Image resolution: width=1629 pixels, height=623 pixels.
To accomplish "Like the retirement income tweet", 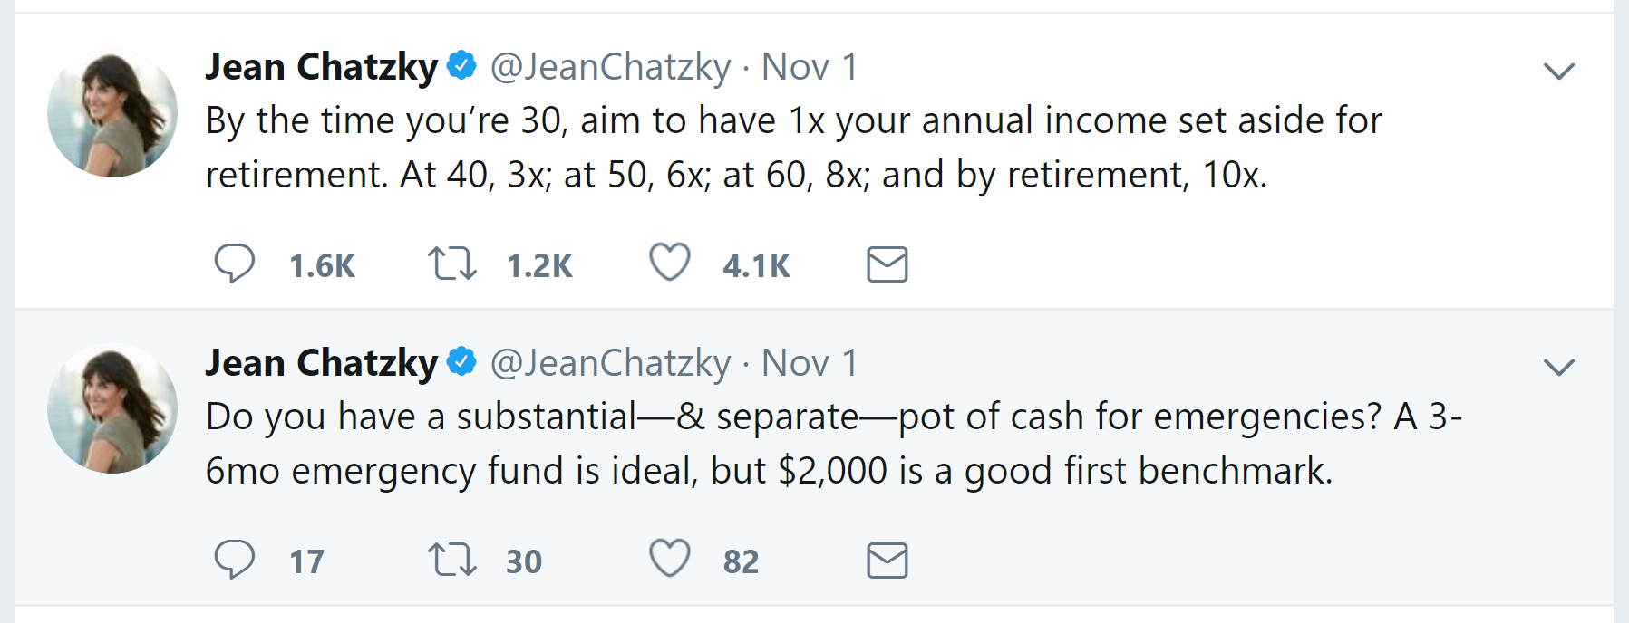I will [670, 263].
